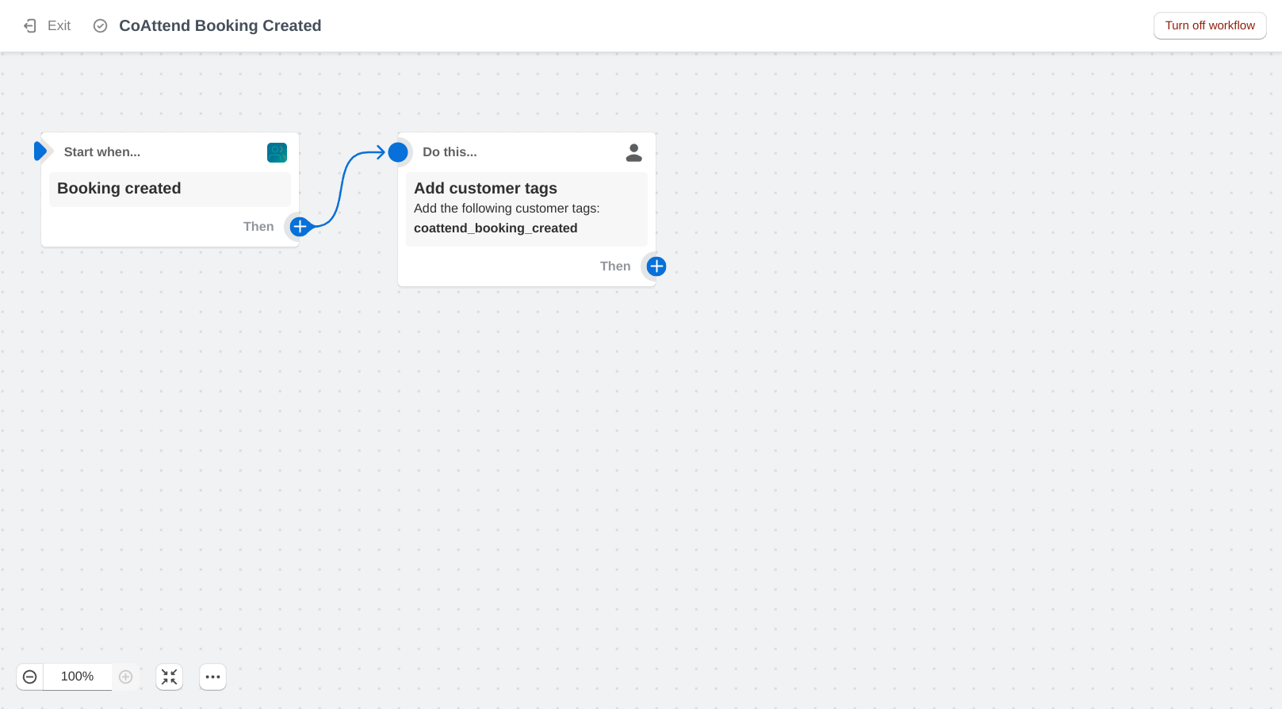Select the blue action input node circle
The width and height of the screenshot is (1282, 709).
[398, 152]
